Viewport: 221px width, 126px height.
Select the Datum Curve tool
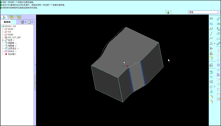point(211,39)
